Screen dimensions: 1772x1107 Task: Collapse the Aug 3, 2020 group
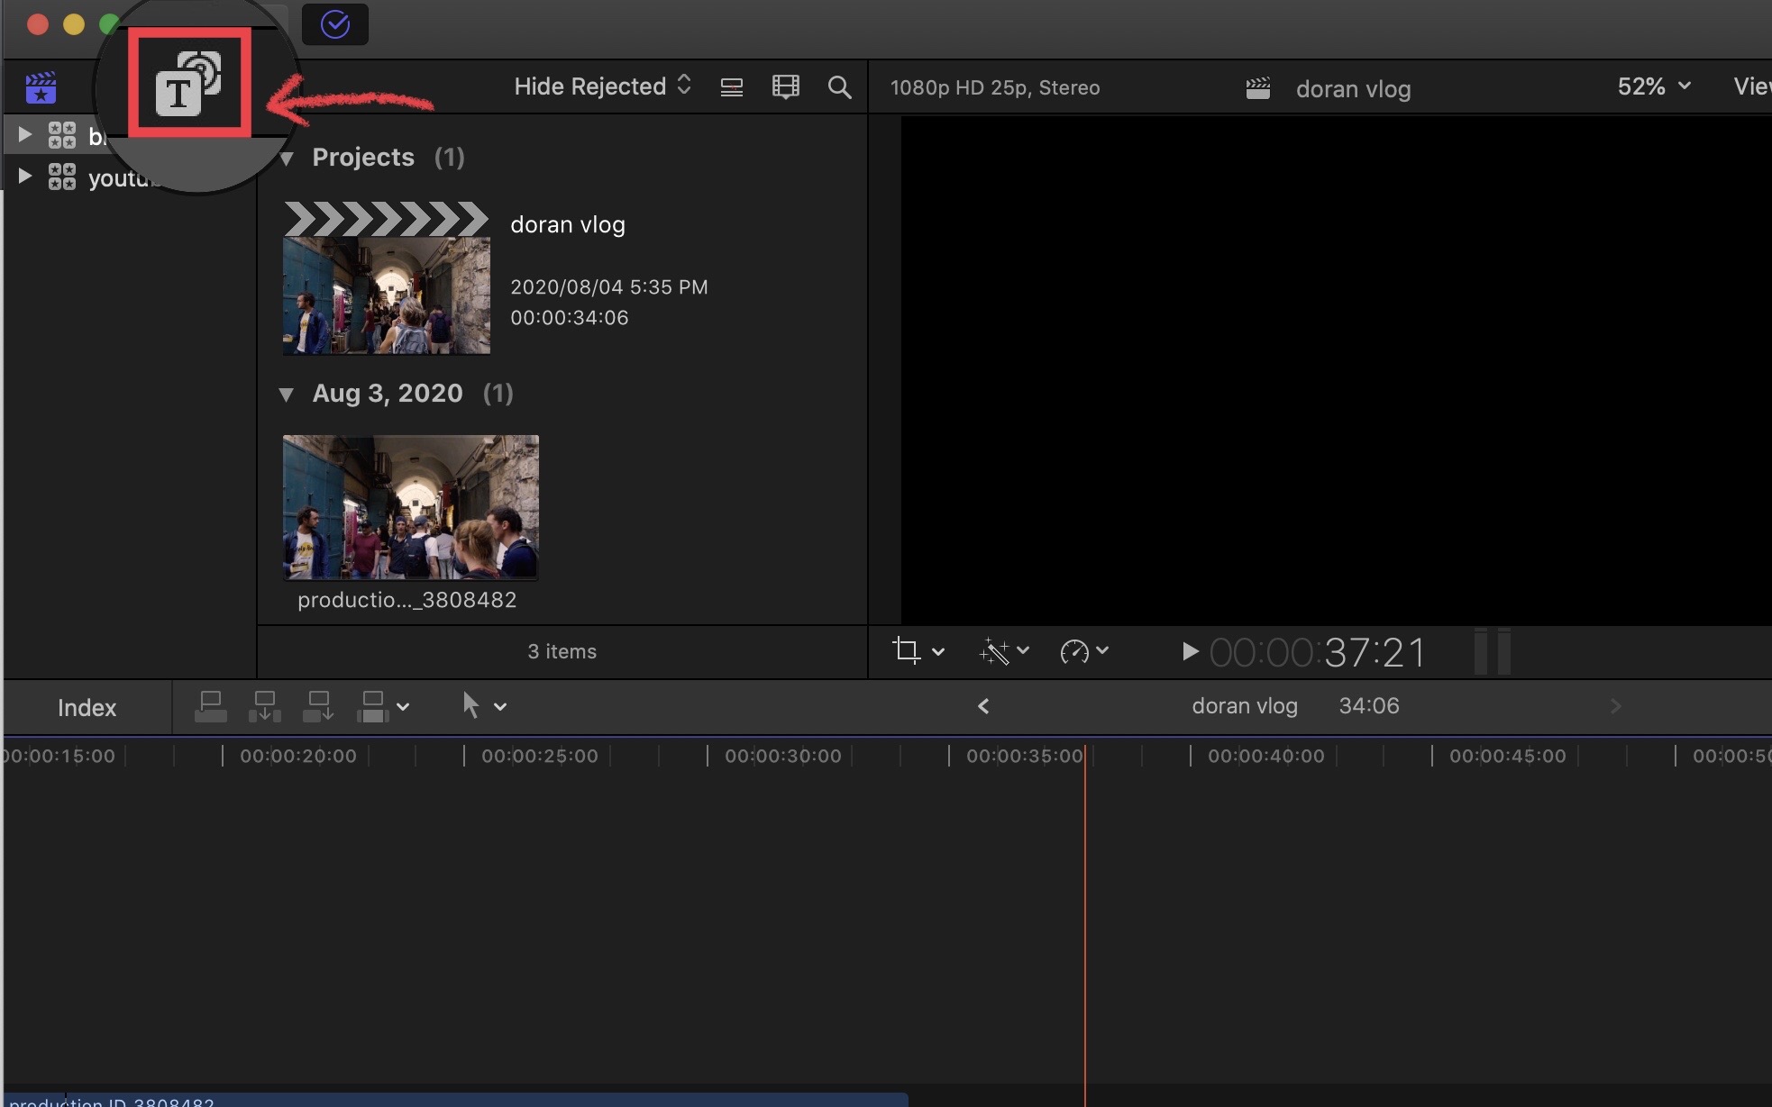click(287, 395)
